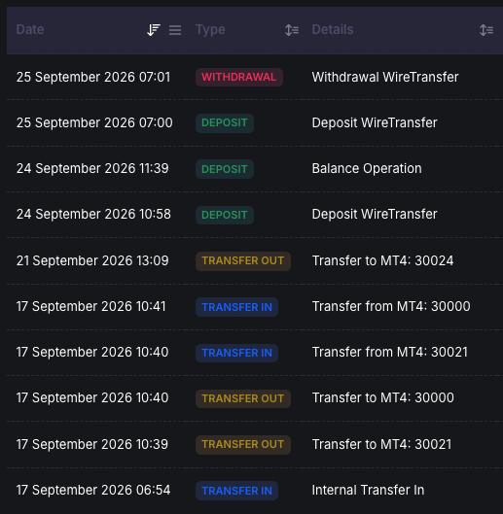The height and width of the screenshot is (514, 503).
Task: Click date 17 September 2026 06:54
Action: [x=93, y=490]
